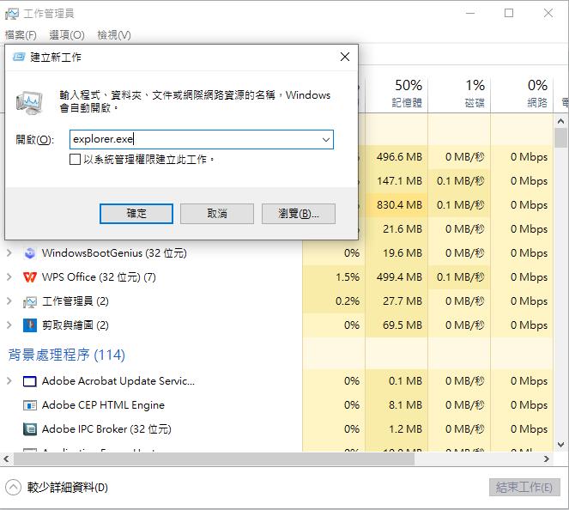The image size is (569, 510).
Task: Select the 工作管理員 (2) row name
Action: [76, 301]
